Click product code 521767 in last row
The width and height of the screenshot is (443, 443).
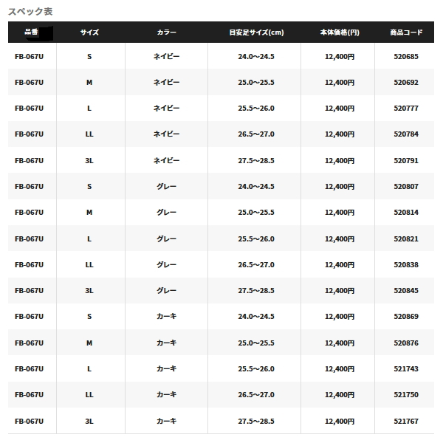(406, 422)
